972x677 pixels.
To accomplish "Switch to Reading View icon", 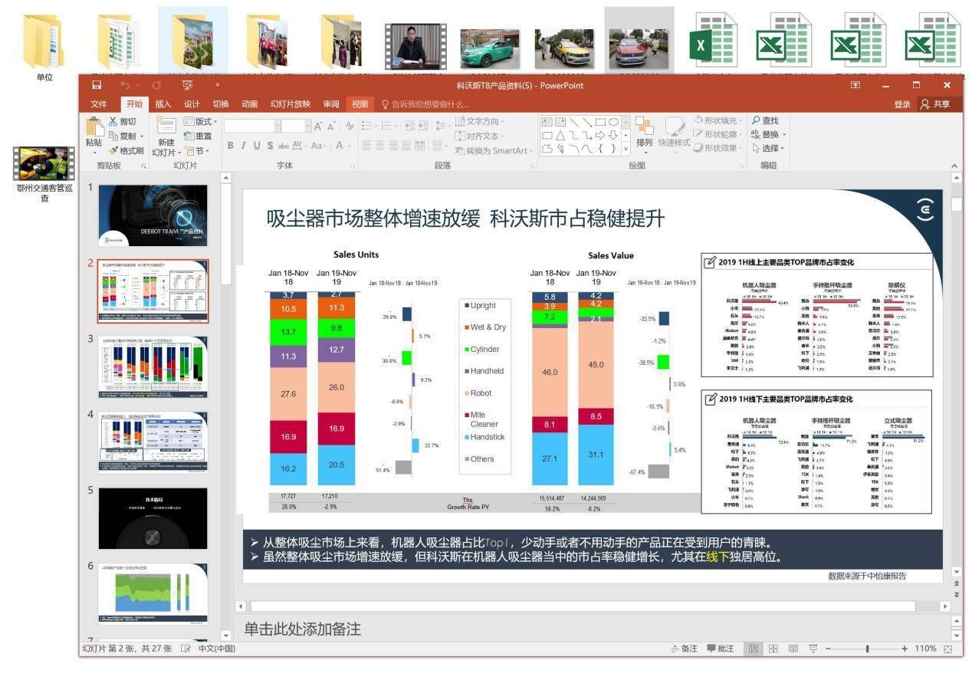I will point(793,649).
